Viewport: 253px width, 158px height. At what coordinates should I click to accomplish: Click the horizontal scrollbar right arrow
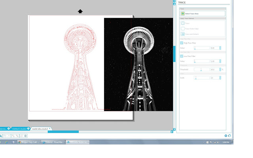(x=172, y=132)
